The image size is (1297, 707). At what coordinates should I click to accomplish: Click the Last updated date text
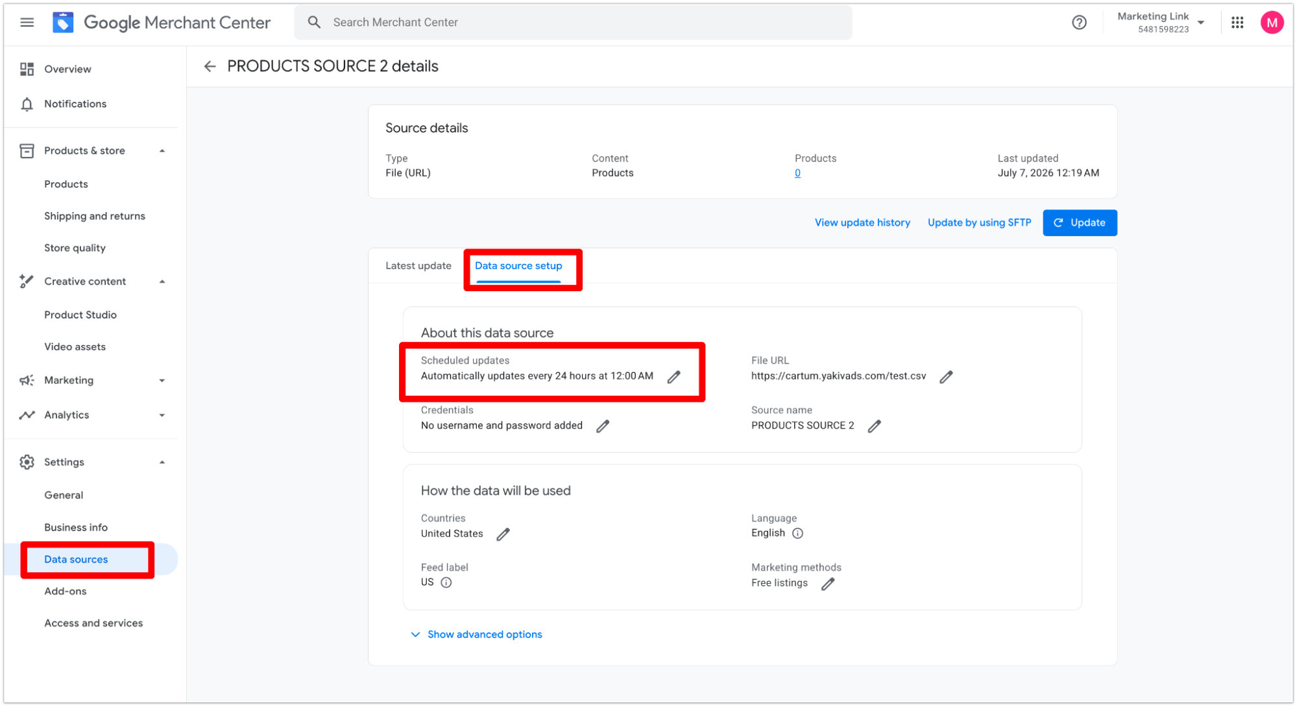1048,173
